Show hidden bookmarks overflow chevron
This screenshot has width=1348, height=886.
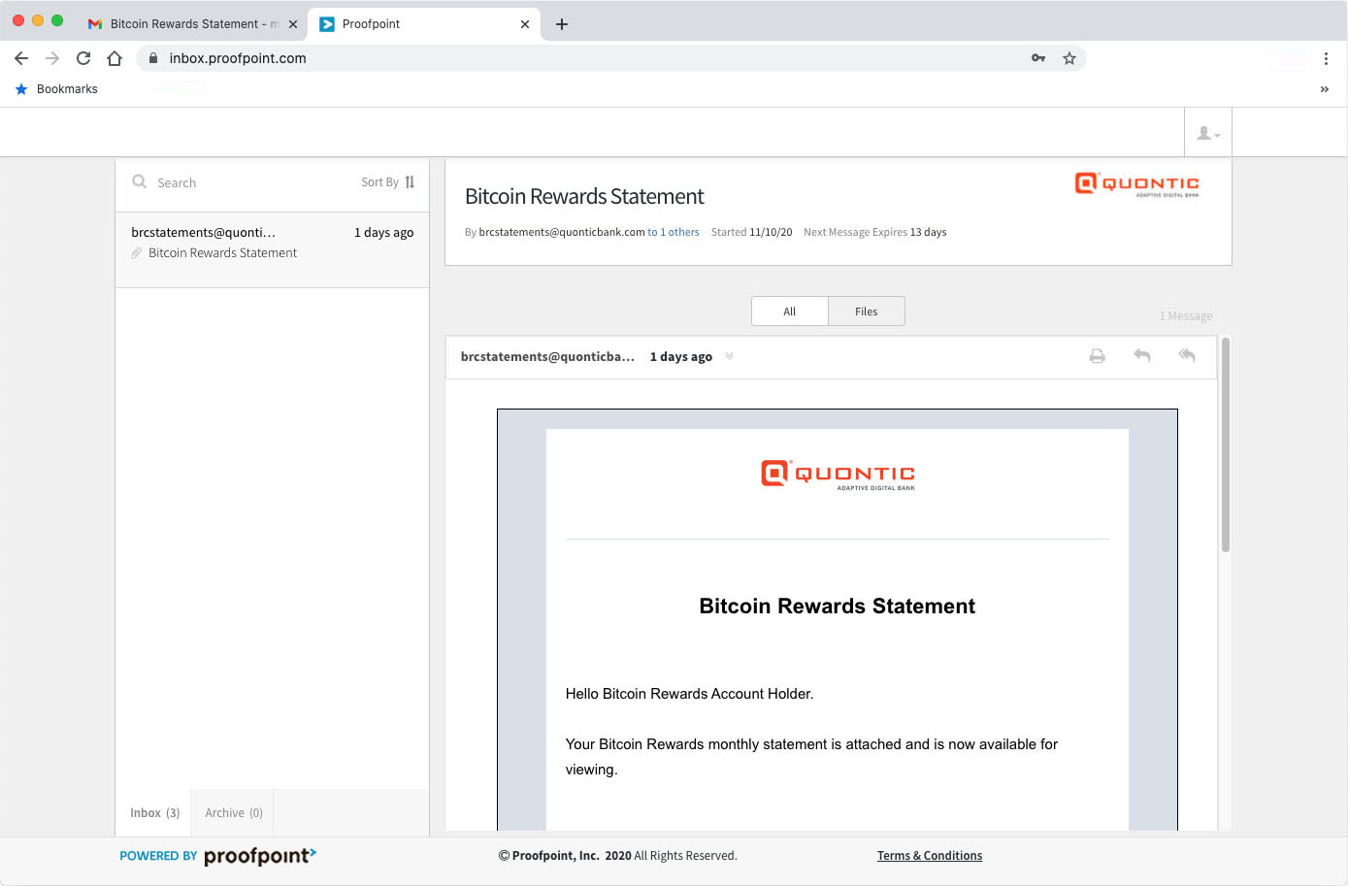[x=1325, y=89]
